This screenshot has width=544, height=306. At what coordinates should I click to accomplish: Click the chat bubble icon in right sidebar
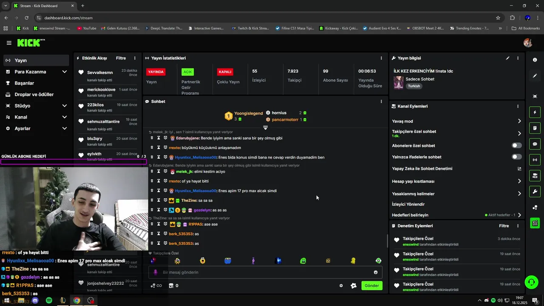(535, 144)
